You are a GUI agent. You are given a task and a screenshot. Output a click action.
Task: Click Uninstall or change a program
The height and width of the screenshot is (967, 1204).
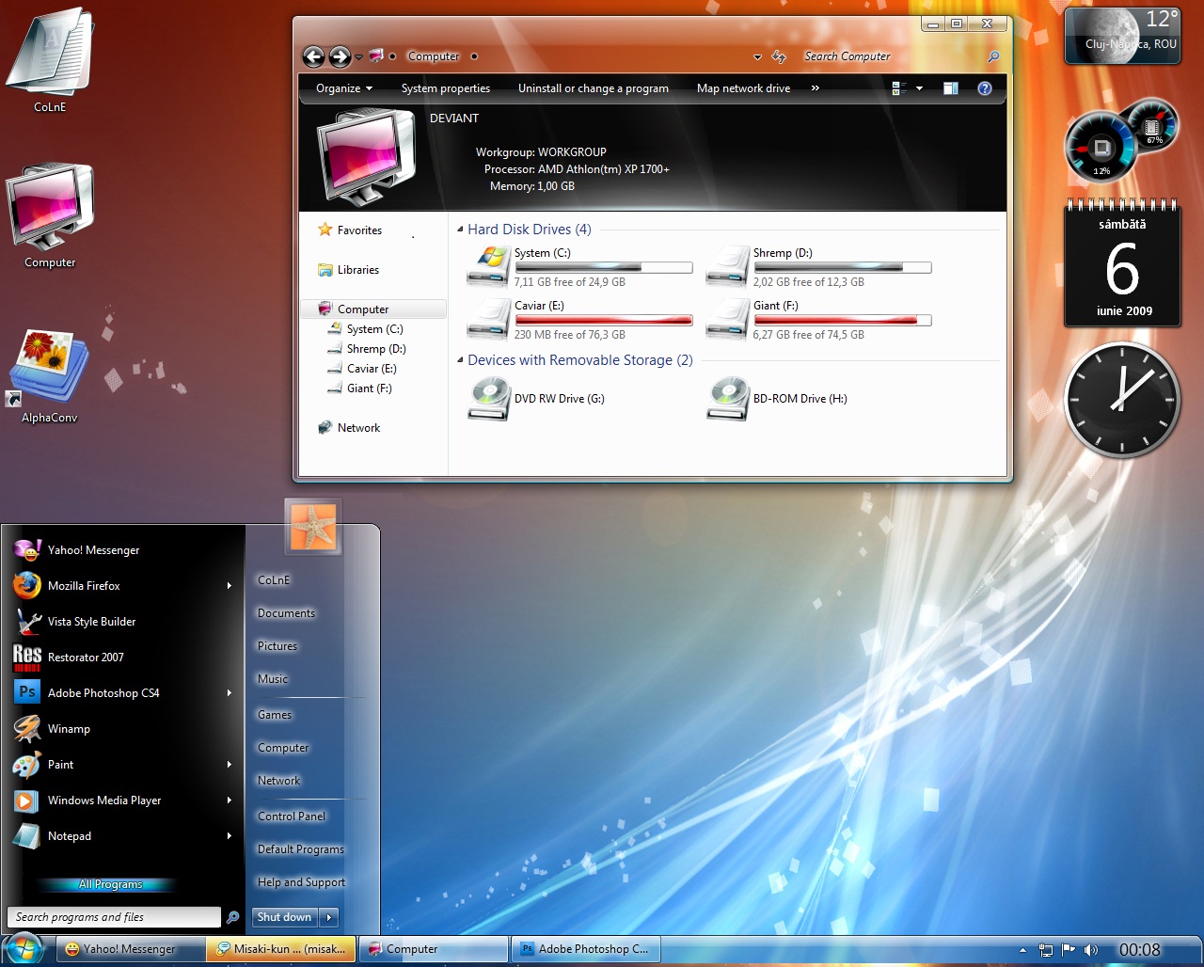594,88
